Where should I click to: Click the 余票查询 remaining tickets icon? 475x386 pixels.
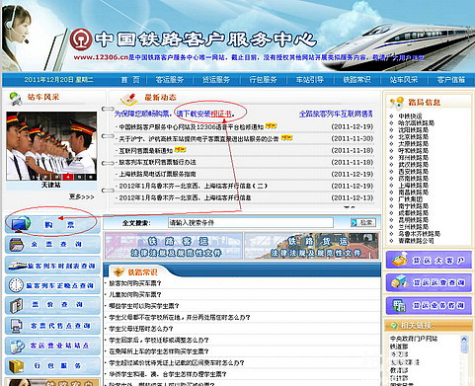click(x=17, y=245)
